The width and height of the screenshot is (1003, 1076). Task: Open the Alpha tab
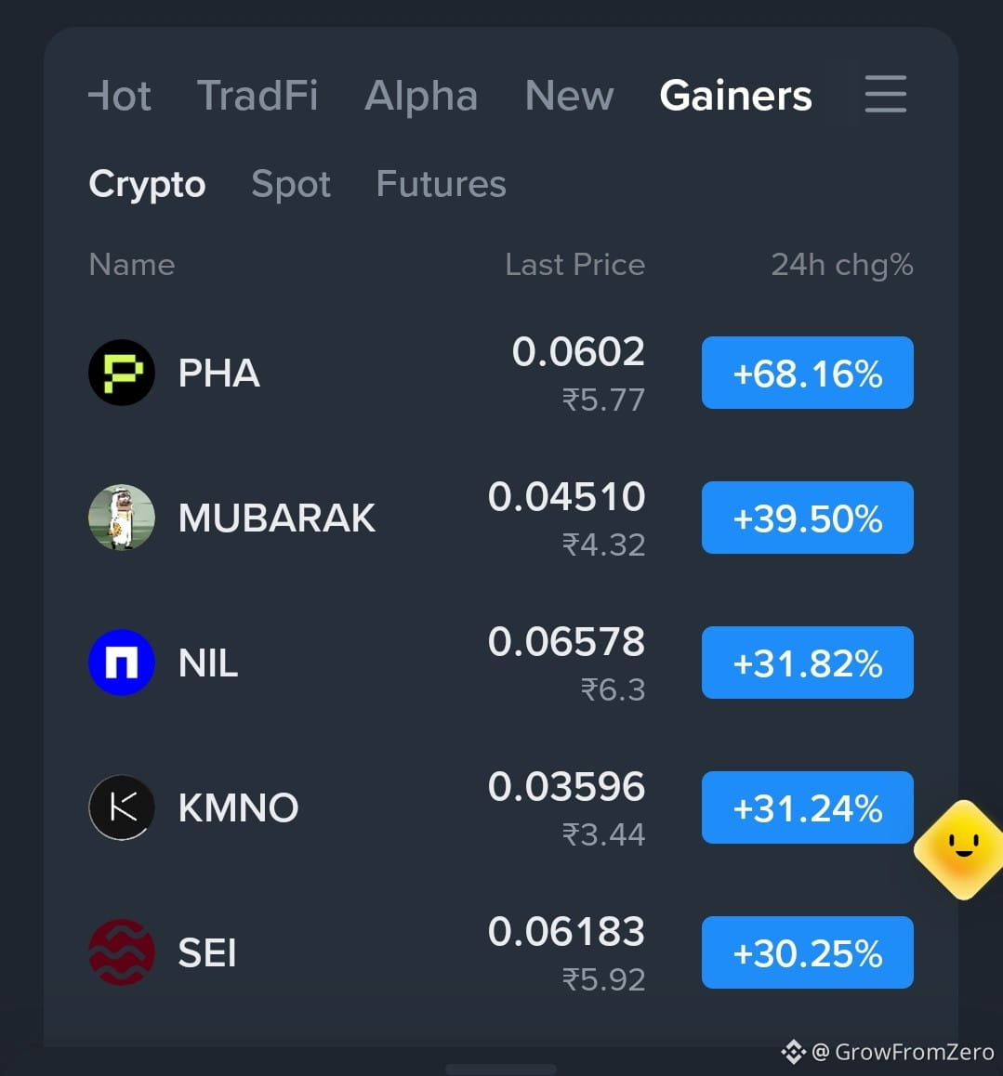(x=421, y=96)
